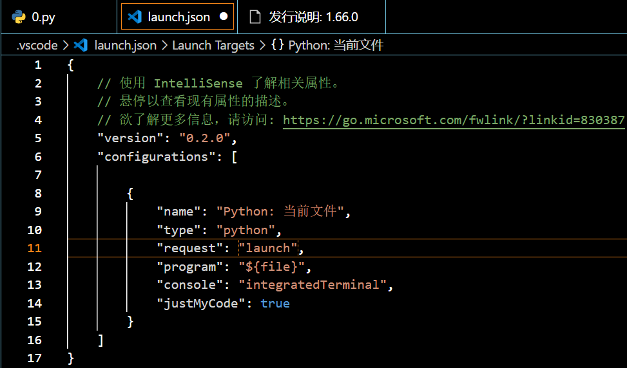This screenshot has width=627, height=368.
Task: Open the Launch Targets breadcrumb dropdown
Action: (213, 45)
